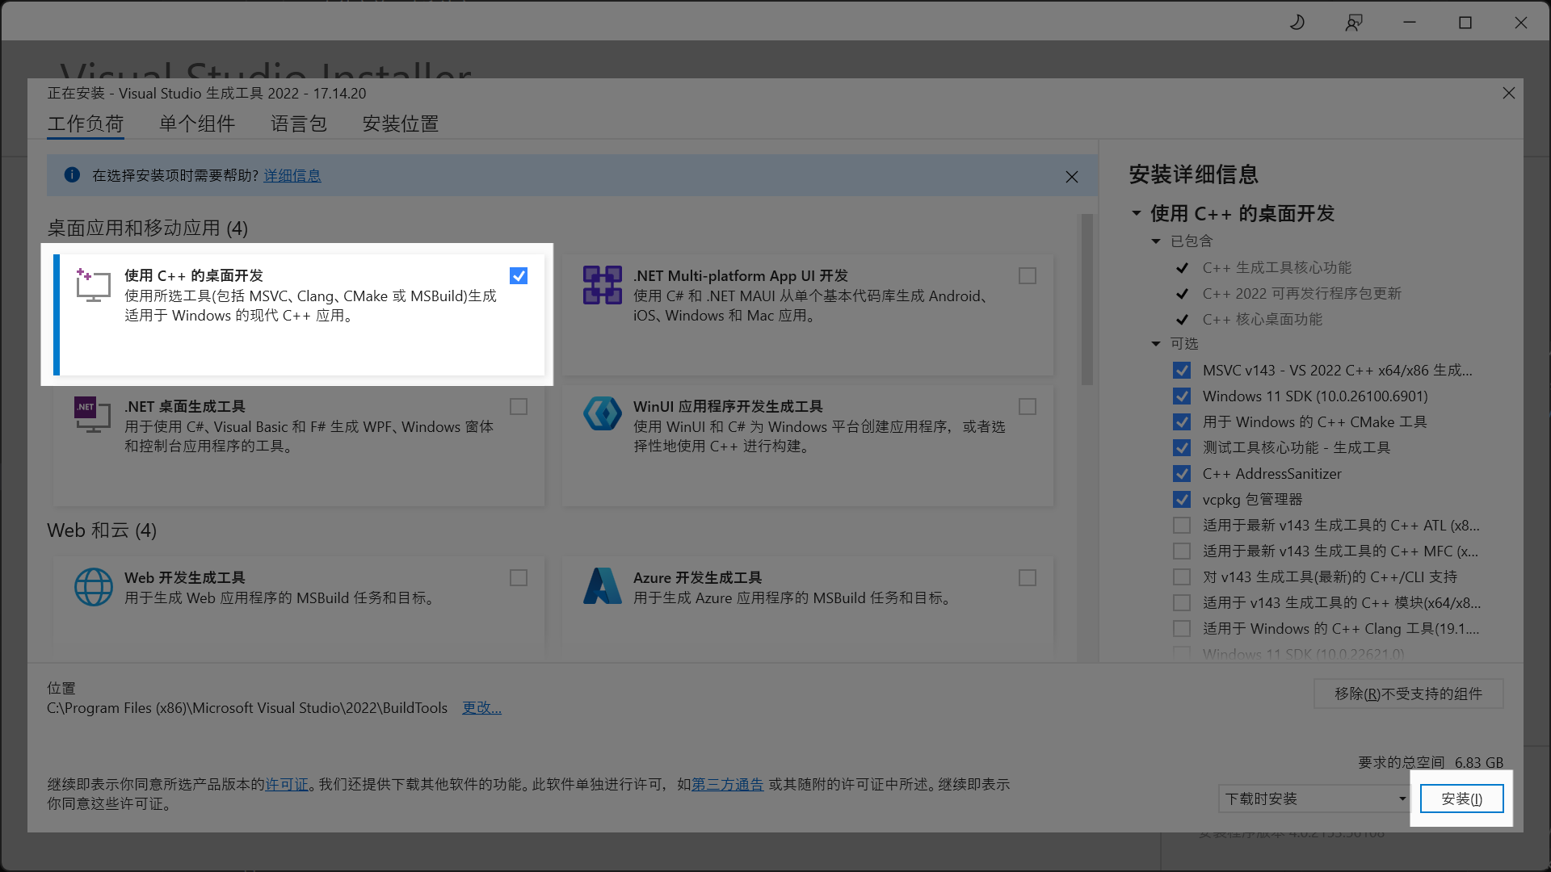Click 更改... link for install location

pyautogui.click(x=481, y=708)
